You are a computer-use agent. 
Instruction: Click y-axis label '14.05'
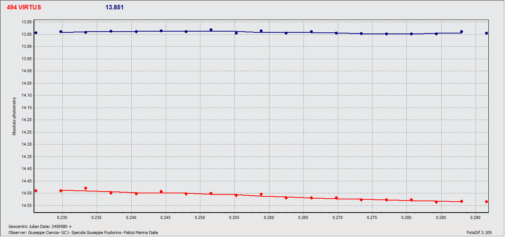(x=27, y=83)
